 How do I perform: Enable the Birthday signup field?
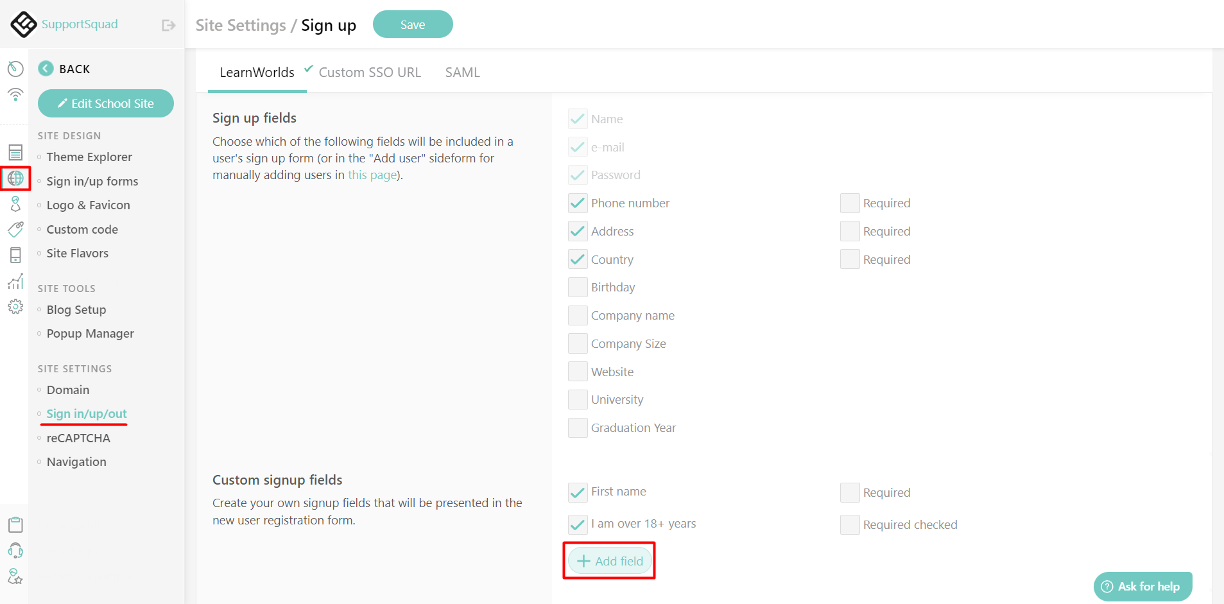(576, 287)
